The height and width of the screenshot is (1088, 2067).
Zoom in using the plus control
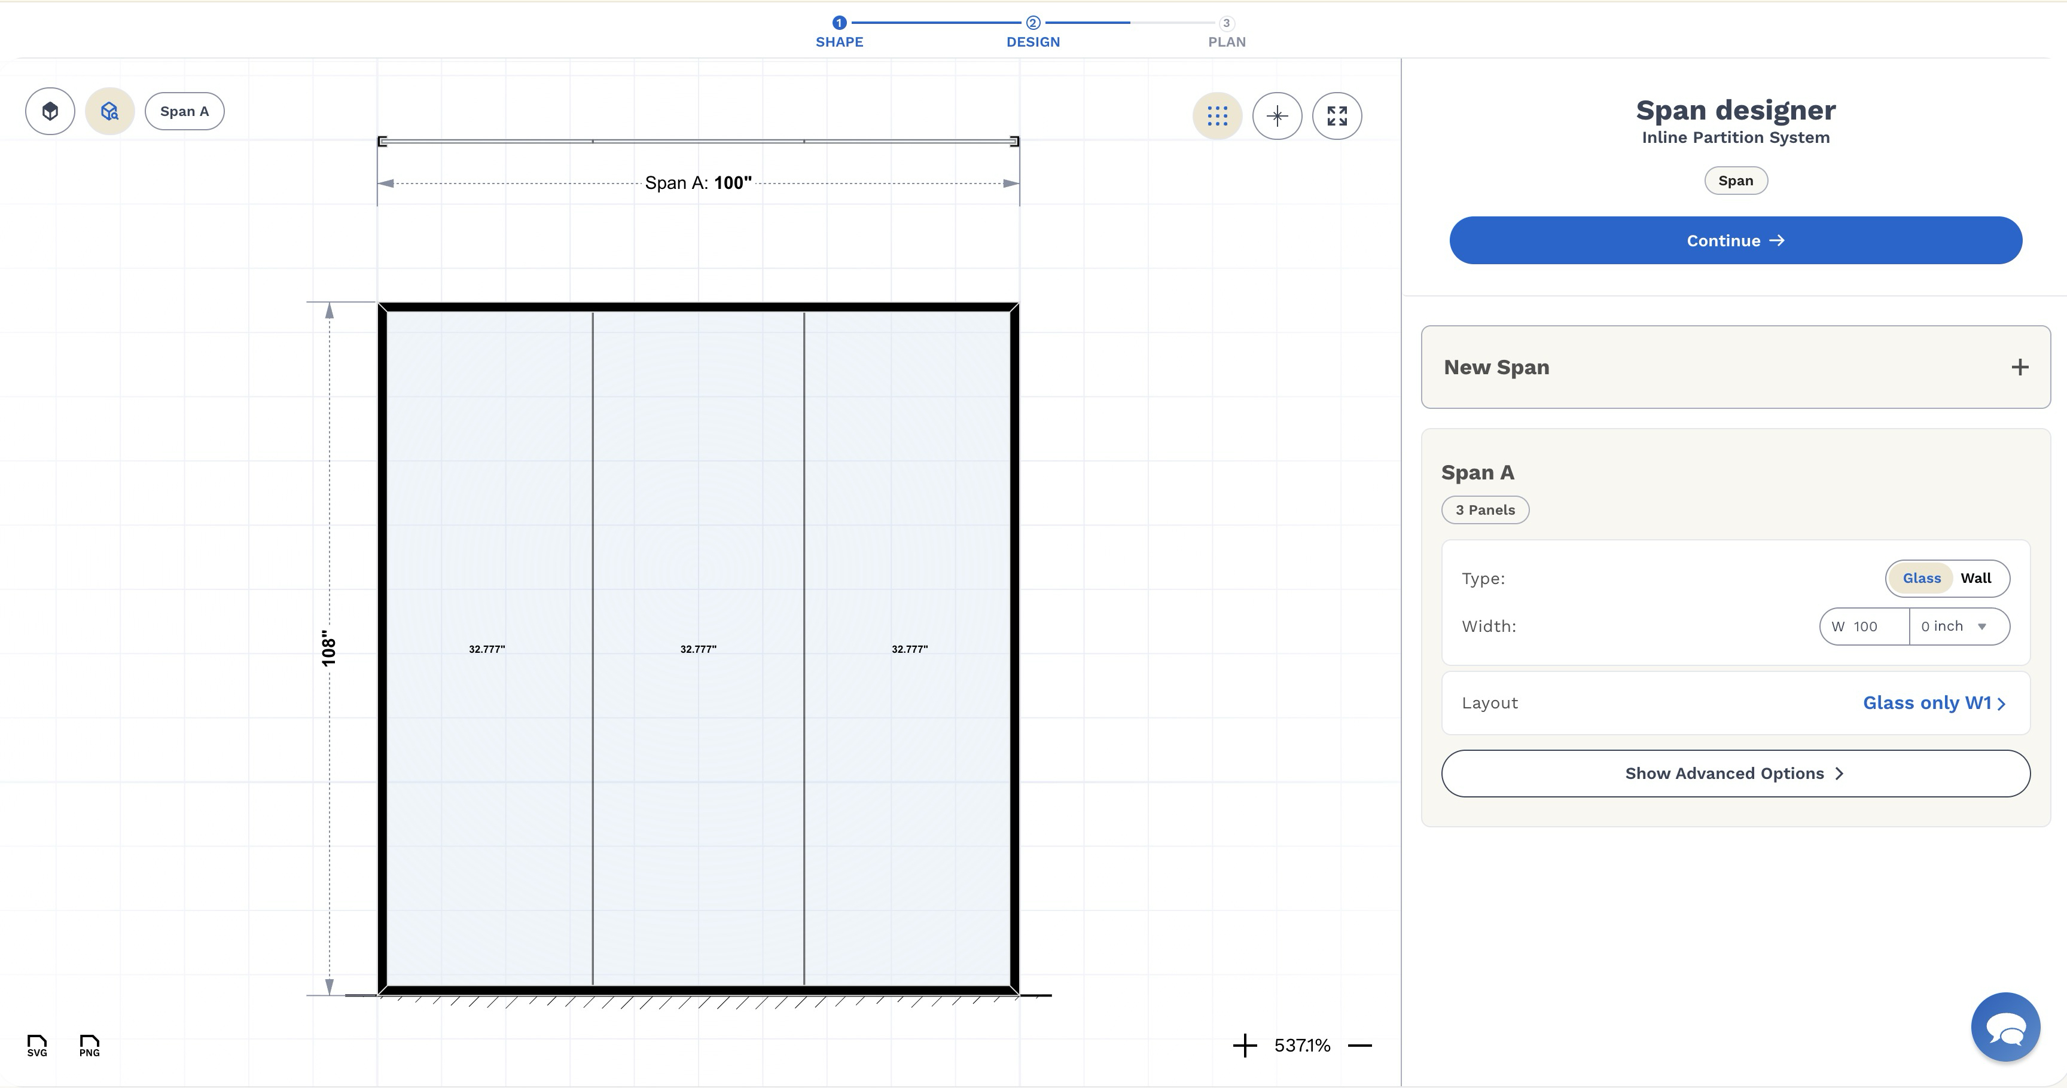tap(1244, 1046)
